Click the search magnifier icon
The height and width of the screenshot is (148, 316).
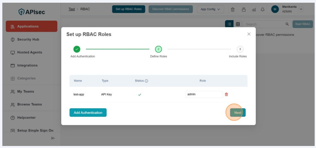[287, 24]
